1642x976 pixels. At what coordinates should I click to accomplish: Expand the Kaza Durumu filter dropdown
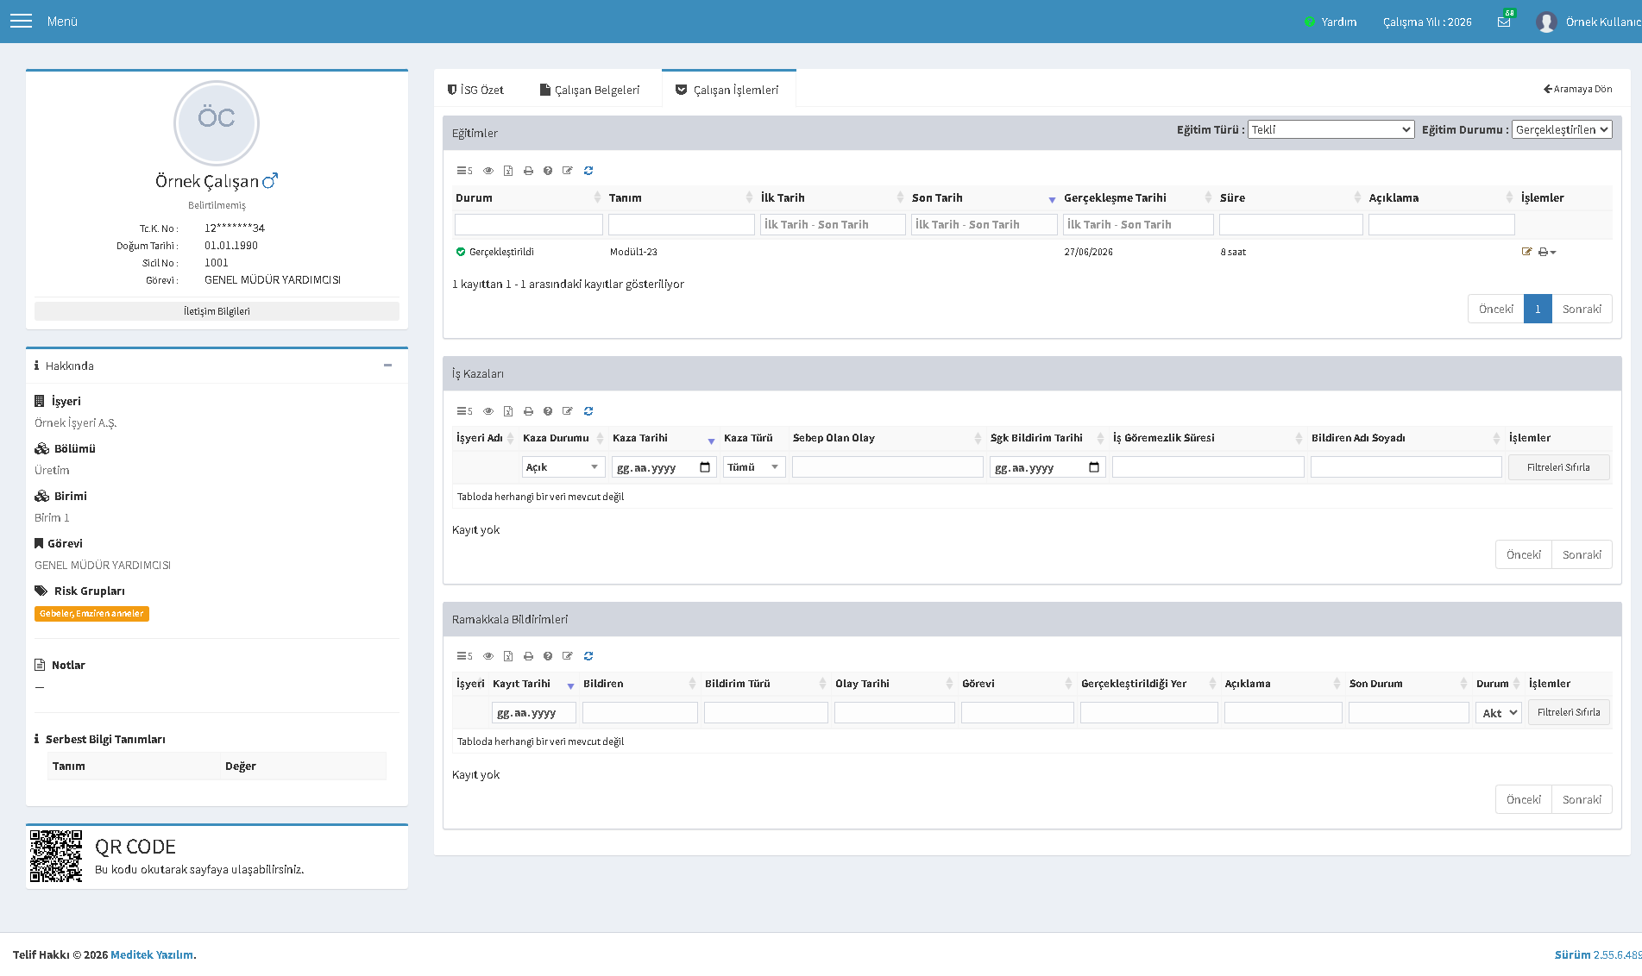click(563, 467)
